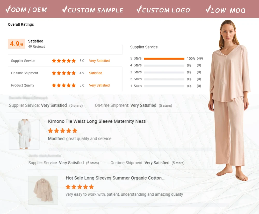Image resolution: width=259 pixels, height=214 pixels.
Task: Click the On-time Shipment star rating icons
Action: pyautogui.click(x=64, y=73)
